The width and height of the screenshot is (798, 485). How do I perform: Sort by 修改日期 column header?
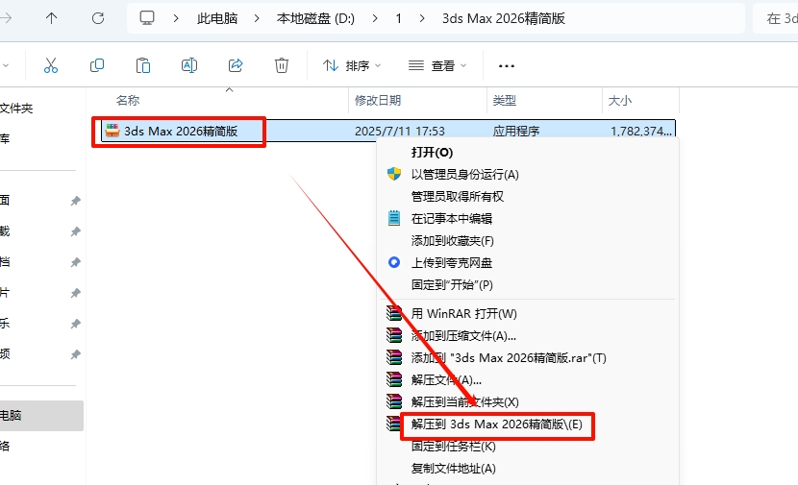coord(378,101)
